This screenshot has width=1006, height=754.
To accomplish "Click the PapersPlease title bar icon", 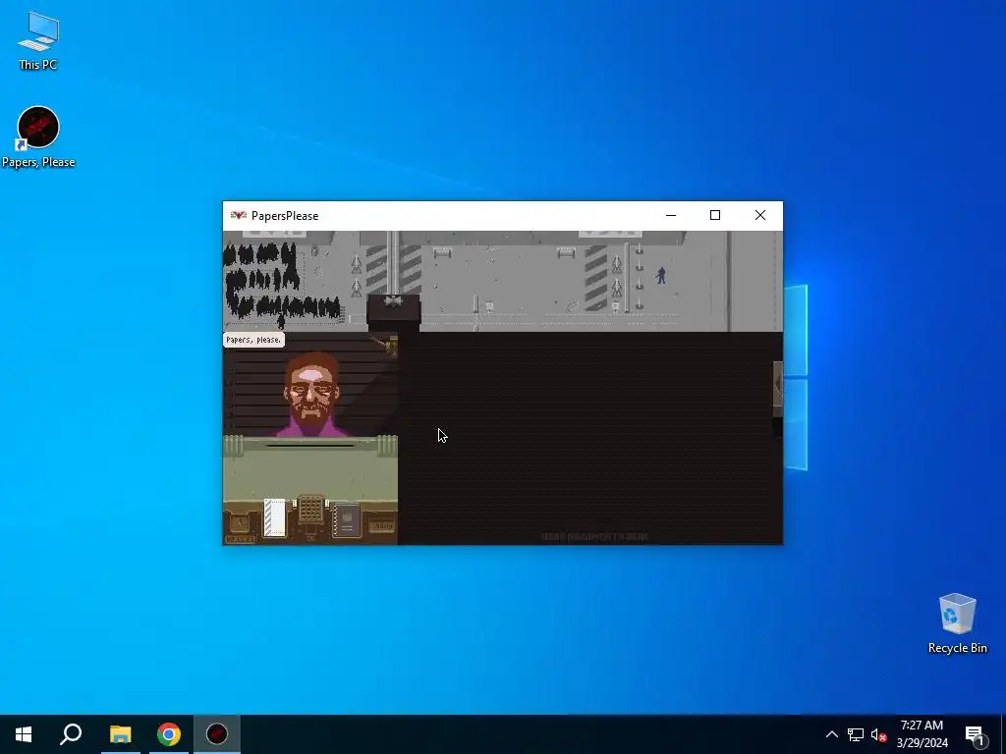I will coord(238,215).
